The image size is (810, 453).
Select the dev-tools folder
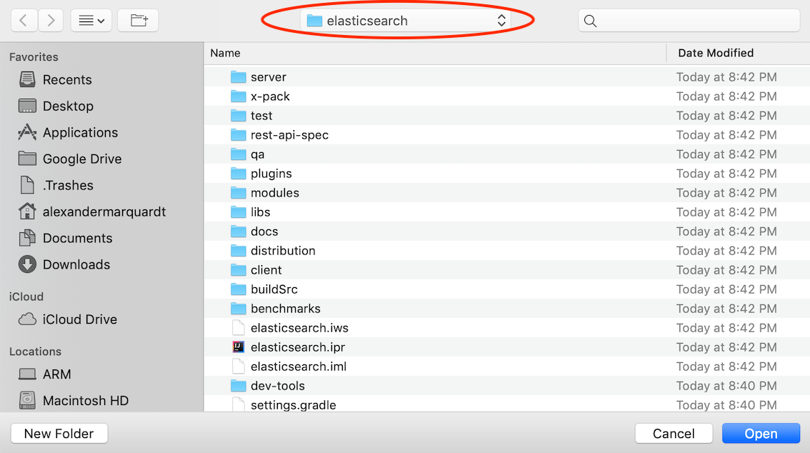[506, 386]
